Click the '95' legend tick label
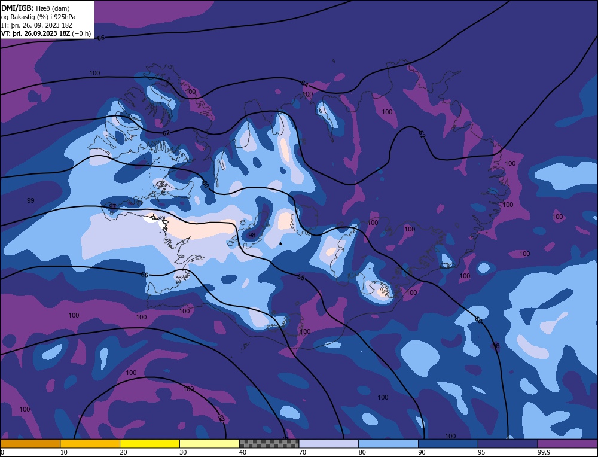Viewport: 598px width, 457px height. coord(481,452)
